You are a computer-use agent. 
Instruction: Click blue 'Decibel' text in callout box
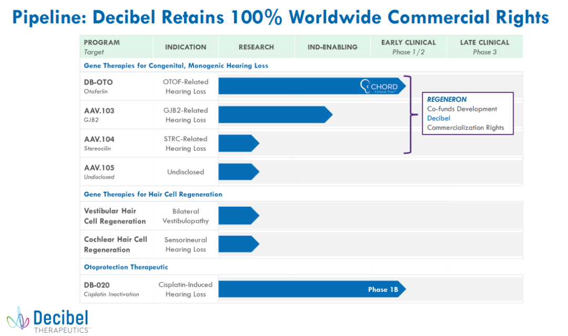point(439,118)
